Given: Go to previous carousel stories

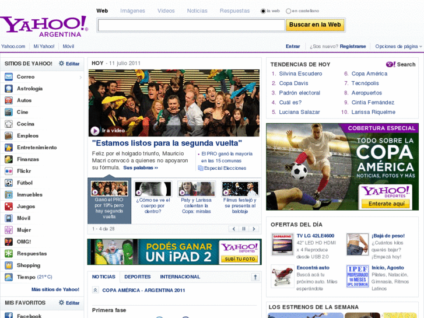Looking at the screenshot, I should [234, 229].
